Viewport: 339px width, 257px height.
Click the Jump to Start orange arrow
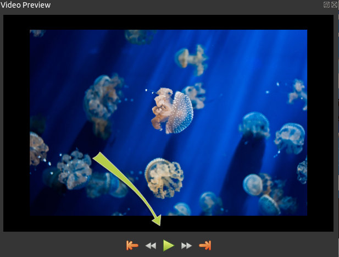point(132,245)
